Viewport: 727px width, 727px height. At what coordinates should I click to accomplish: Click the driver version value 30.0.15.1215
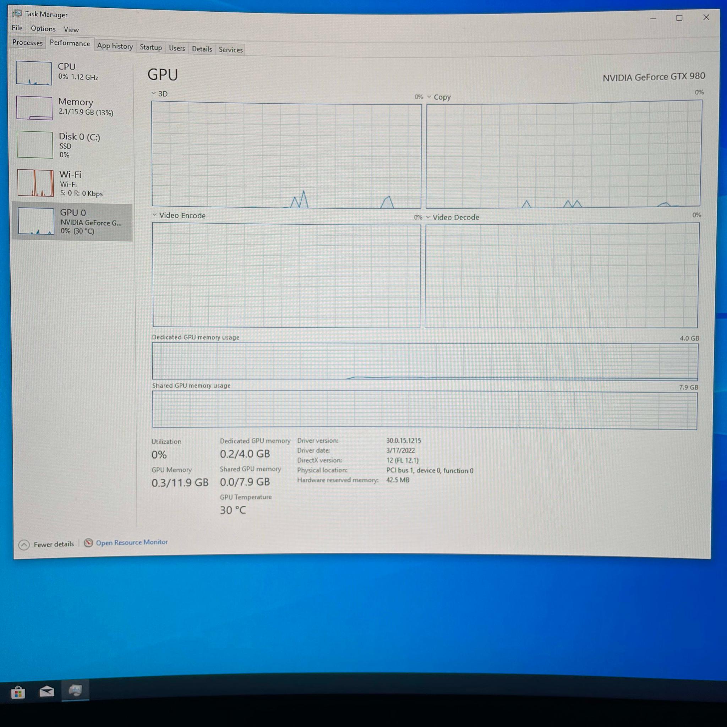[403, 441]
